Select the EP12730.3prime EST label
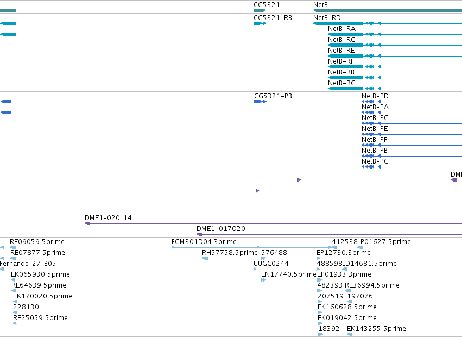The height and width of the screenshot is (337, 462). point(344,253)
